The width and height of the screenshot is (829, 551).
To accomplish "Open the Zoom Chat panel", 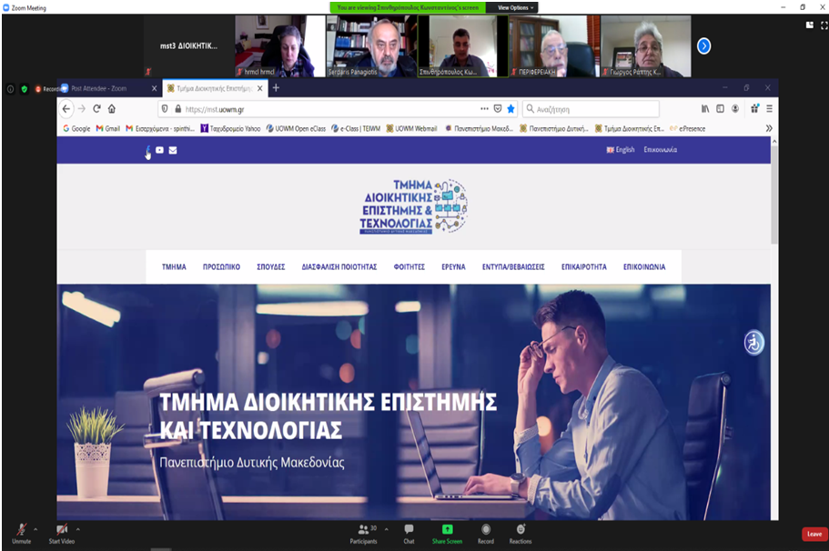I will 409,534.
